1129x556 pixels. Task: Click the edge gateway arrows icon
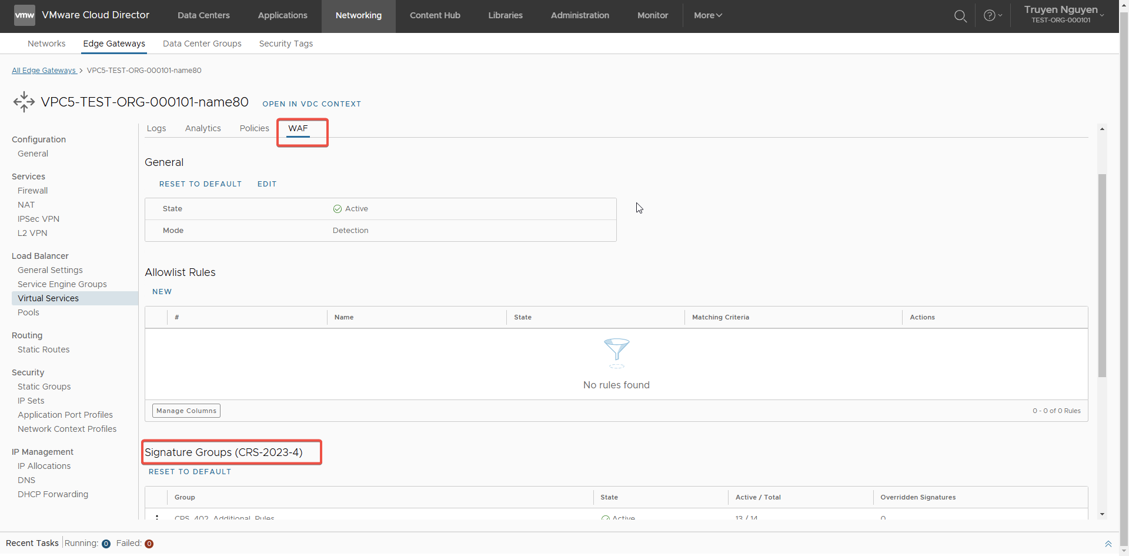(24, 102)
